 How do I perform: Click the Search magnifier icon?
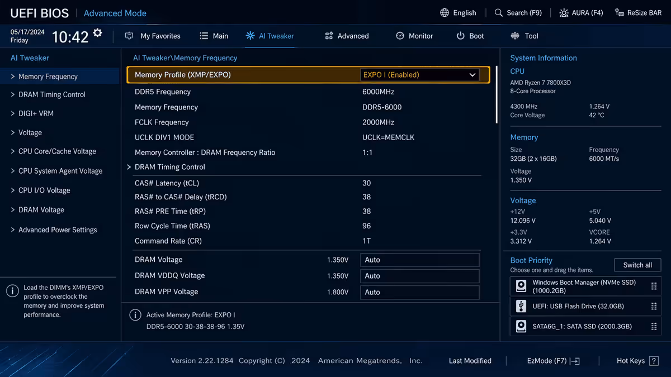tap(499, 12)
